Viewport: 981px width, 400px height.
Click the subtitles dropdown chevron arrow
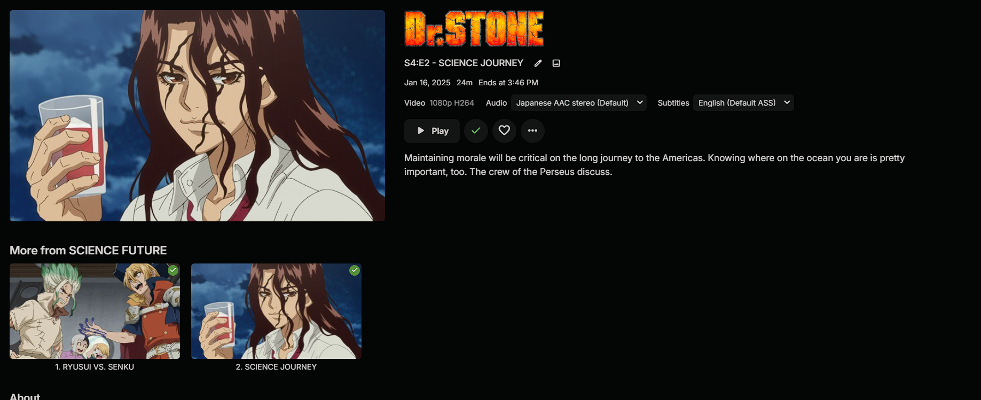787,102
